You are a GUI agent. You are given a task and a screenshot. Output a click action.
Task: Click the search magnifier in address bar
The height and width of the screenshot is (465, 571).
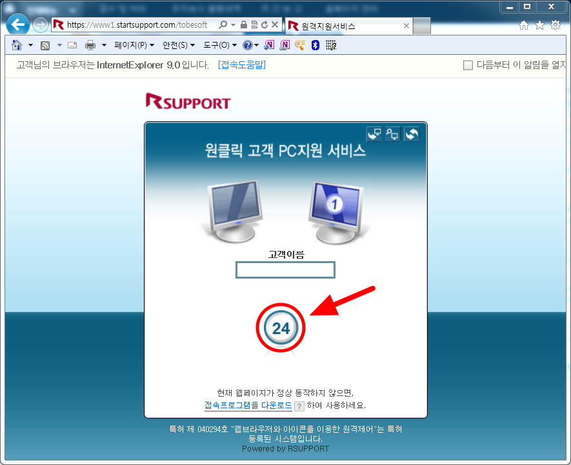223,25
